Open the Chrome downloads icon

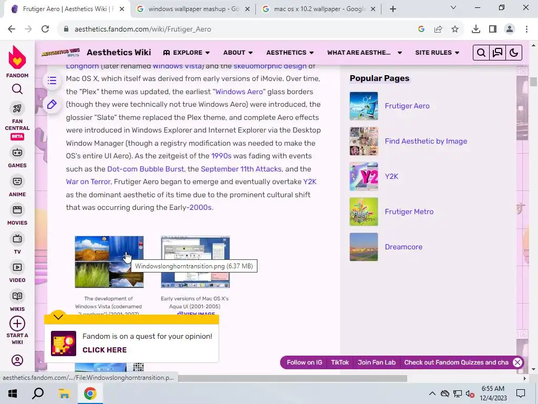point(475,29)
